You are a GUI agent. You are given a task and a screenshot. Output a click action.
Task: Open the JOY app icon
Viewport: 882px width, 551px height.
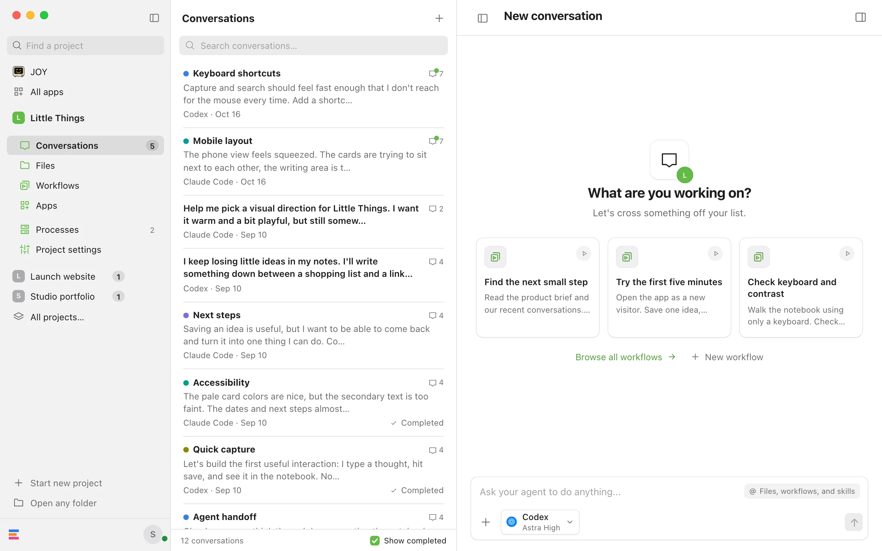tap(19, 71)
